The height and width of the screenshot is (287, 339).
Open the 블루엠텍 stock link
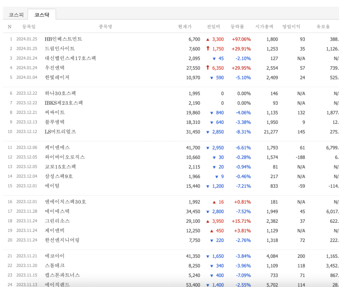pos(54,122)
